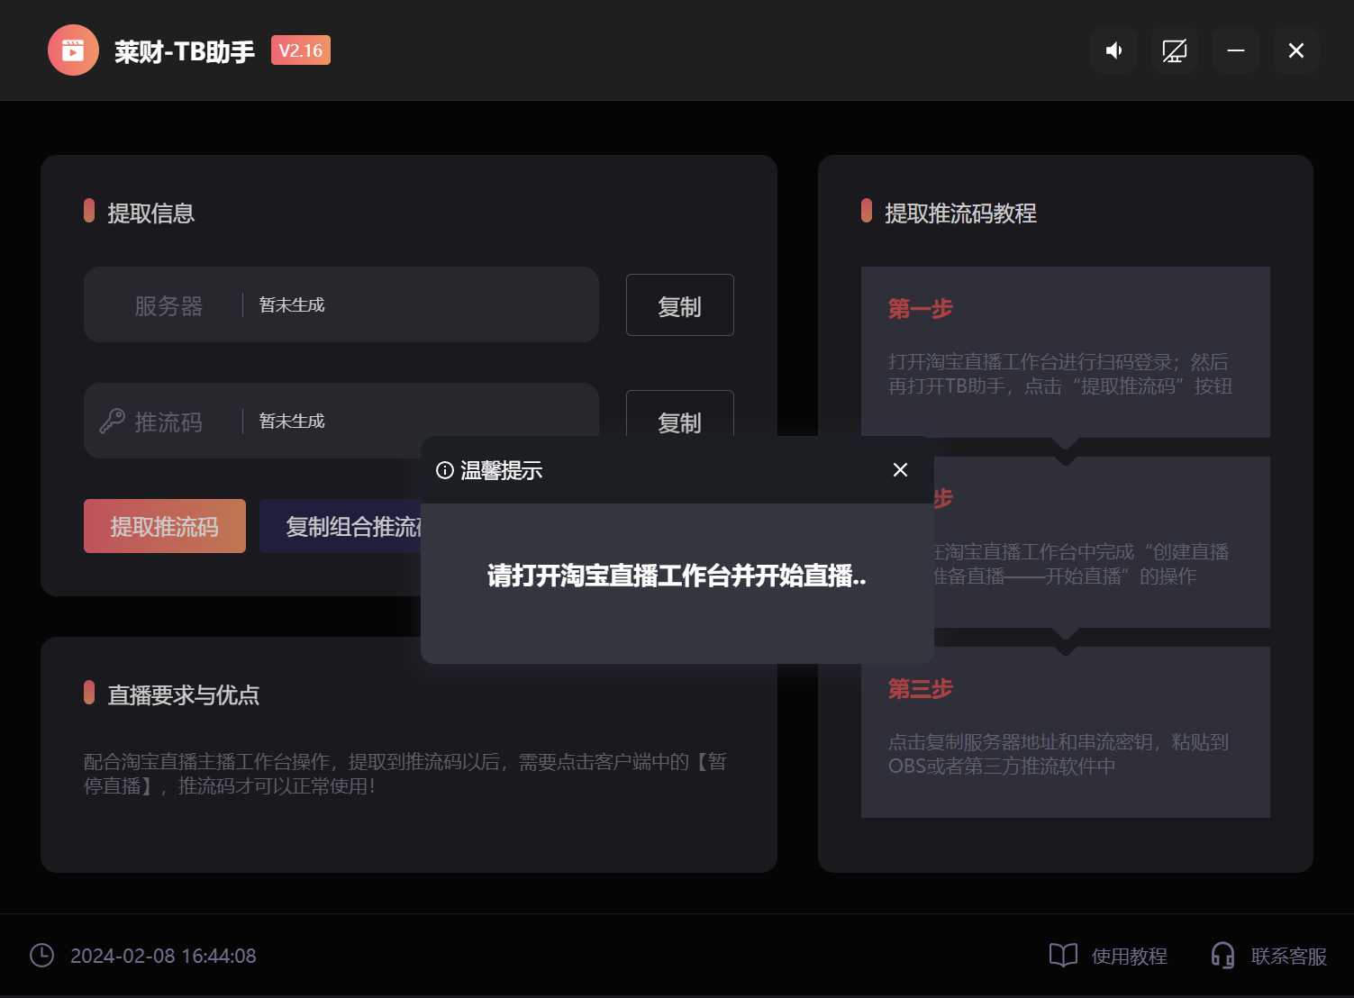Viewport: 1354px width, 998px height.
Task: Copy the 推流码 stream code
Action: (679, 421)
